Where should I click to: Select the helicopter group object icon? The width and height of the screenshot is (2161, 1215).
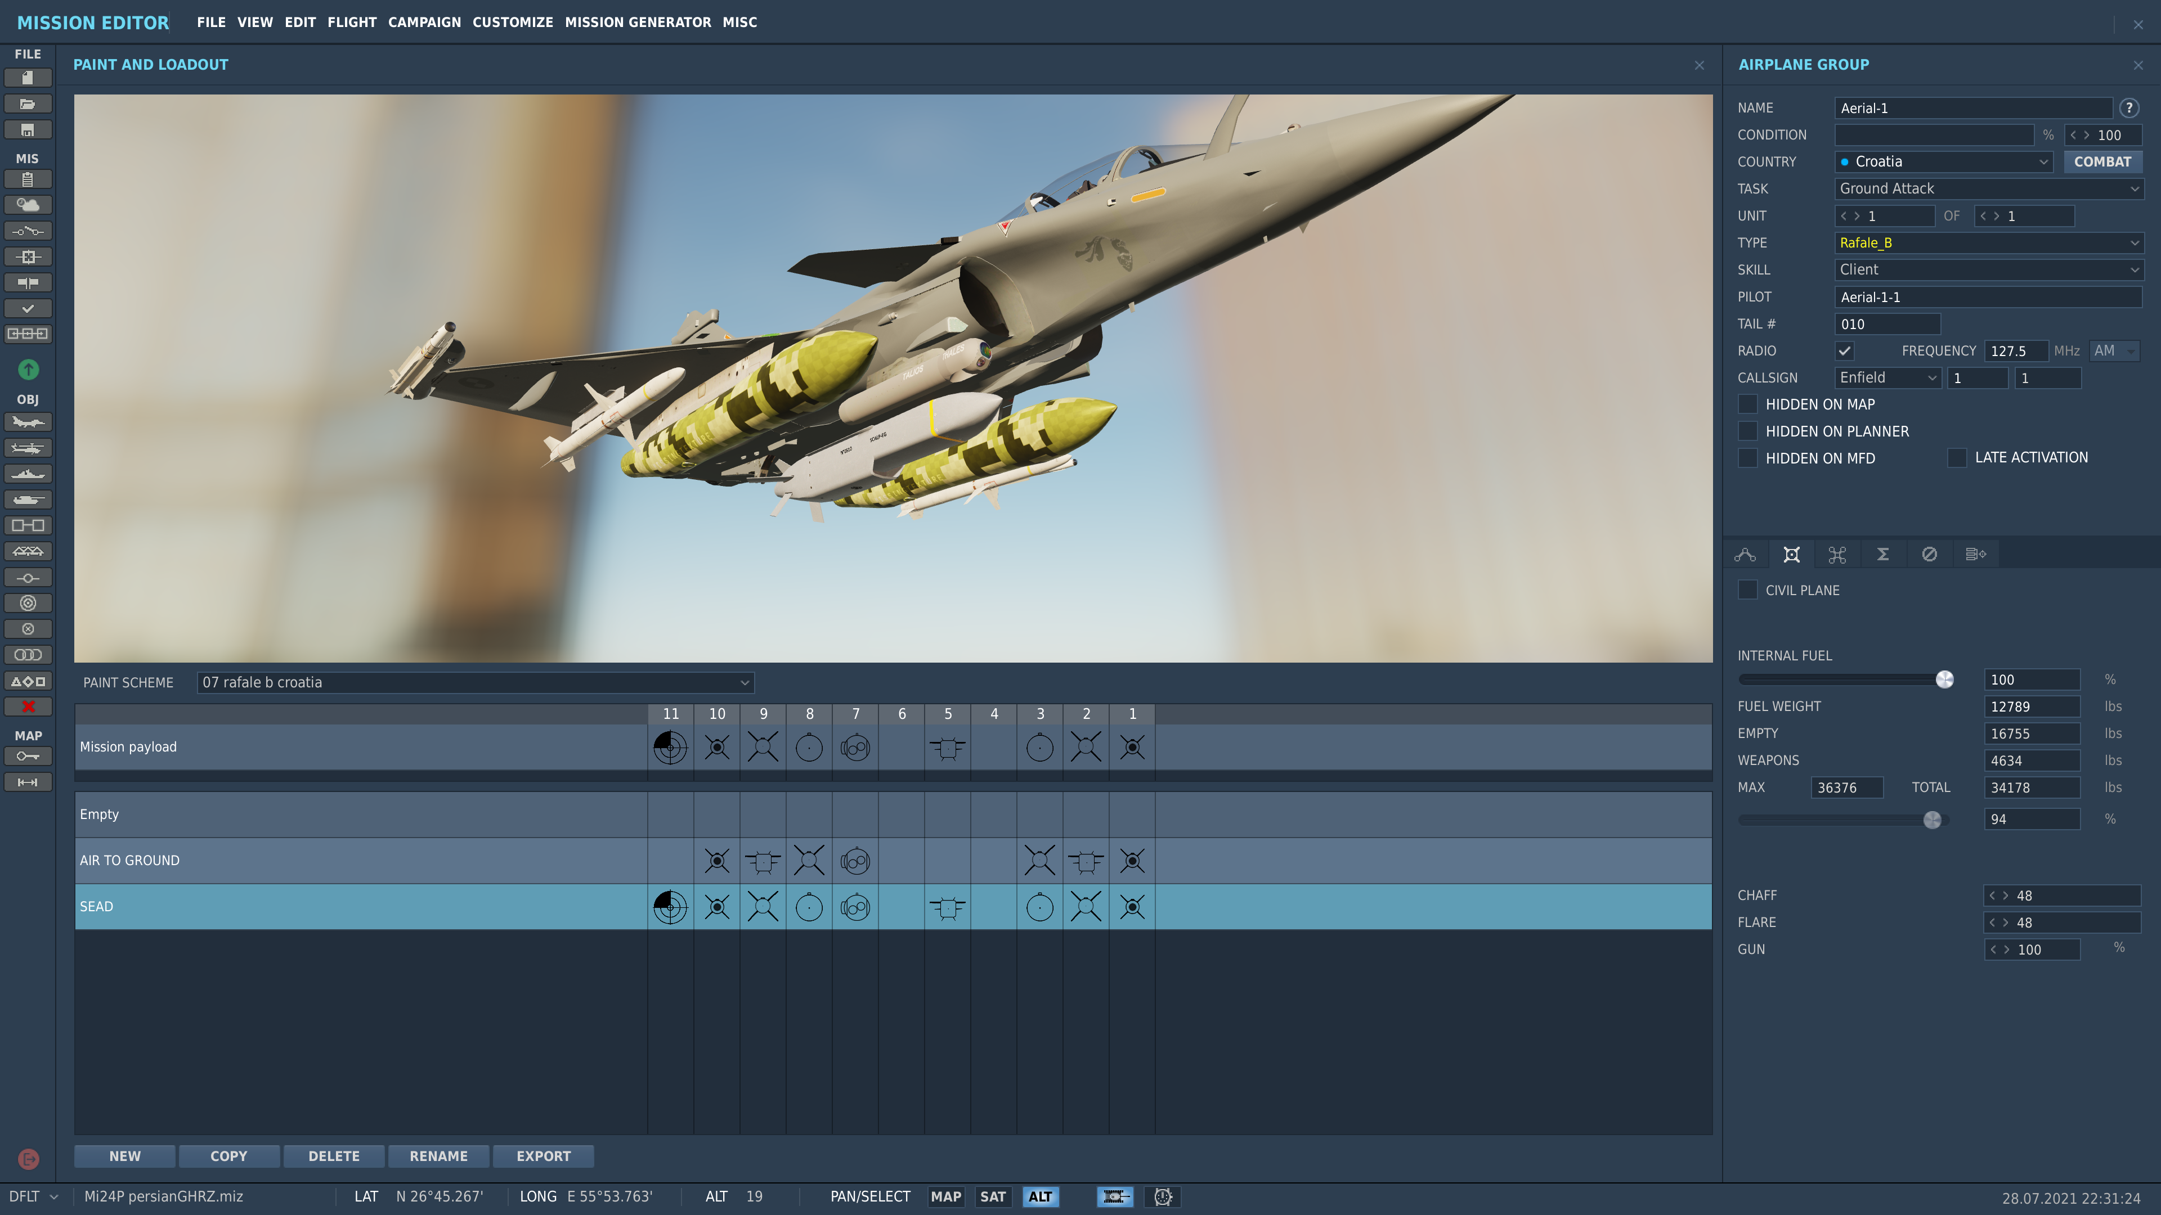(x=28, y=448)
